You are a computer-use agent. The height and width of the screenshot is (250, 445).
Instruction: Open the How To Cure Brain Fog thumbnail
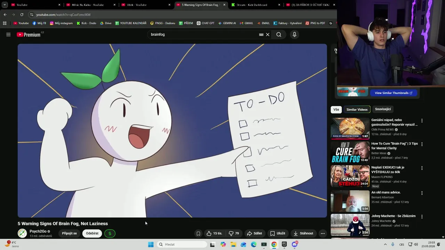(x=350, y=152)
